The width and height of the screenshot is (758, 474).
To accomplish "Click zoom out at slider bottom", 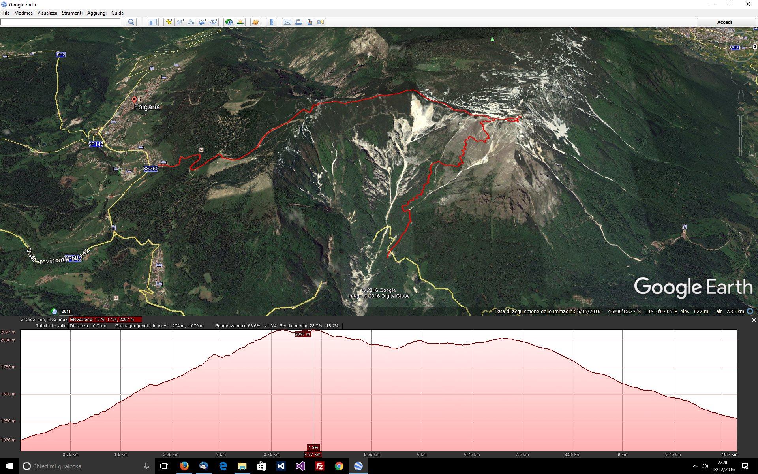I will click(x=741, y=160).
